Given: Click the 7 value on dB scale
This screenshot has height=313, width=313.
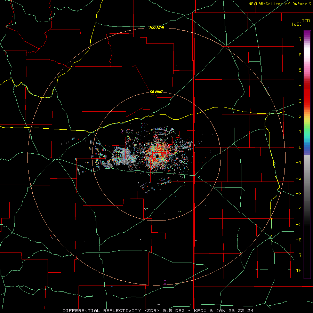Looking at the screenshot, I should point(300,39).
